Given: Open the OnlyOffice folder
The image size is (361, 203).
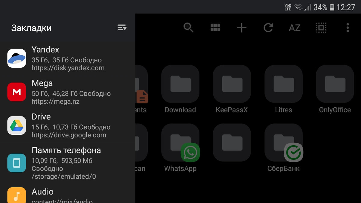Looking at the screenshot, I should point(335,89).
